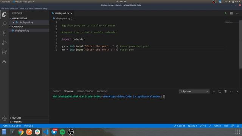The width and height of the screenshot is (242, 136).
Task: Open the Terminal menu
Action: click(38, 9)
